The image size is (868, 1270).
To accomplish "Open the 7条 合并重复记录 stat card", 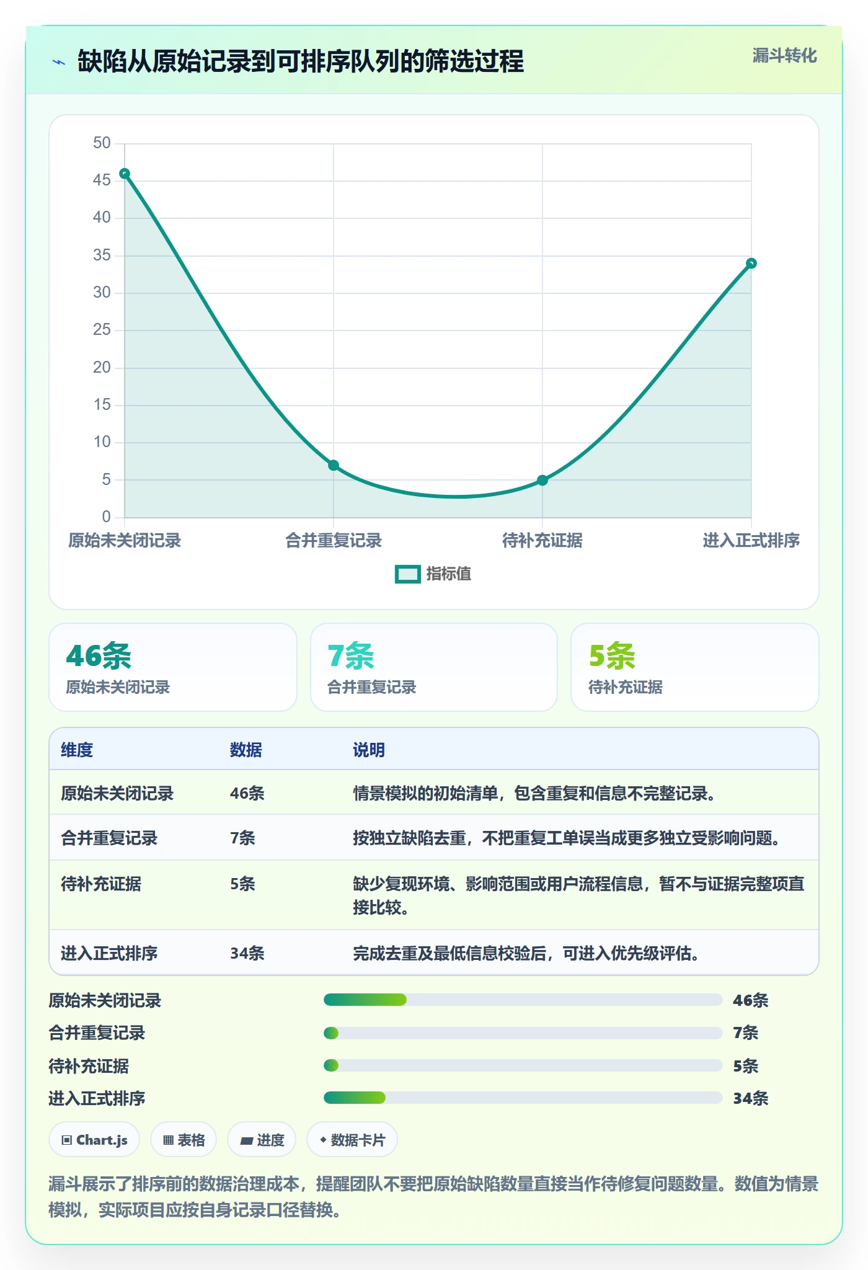I will [x=434, y=667].
